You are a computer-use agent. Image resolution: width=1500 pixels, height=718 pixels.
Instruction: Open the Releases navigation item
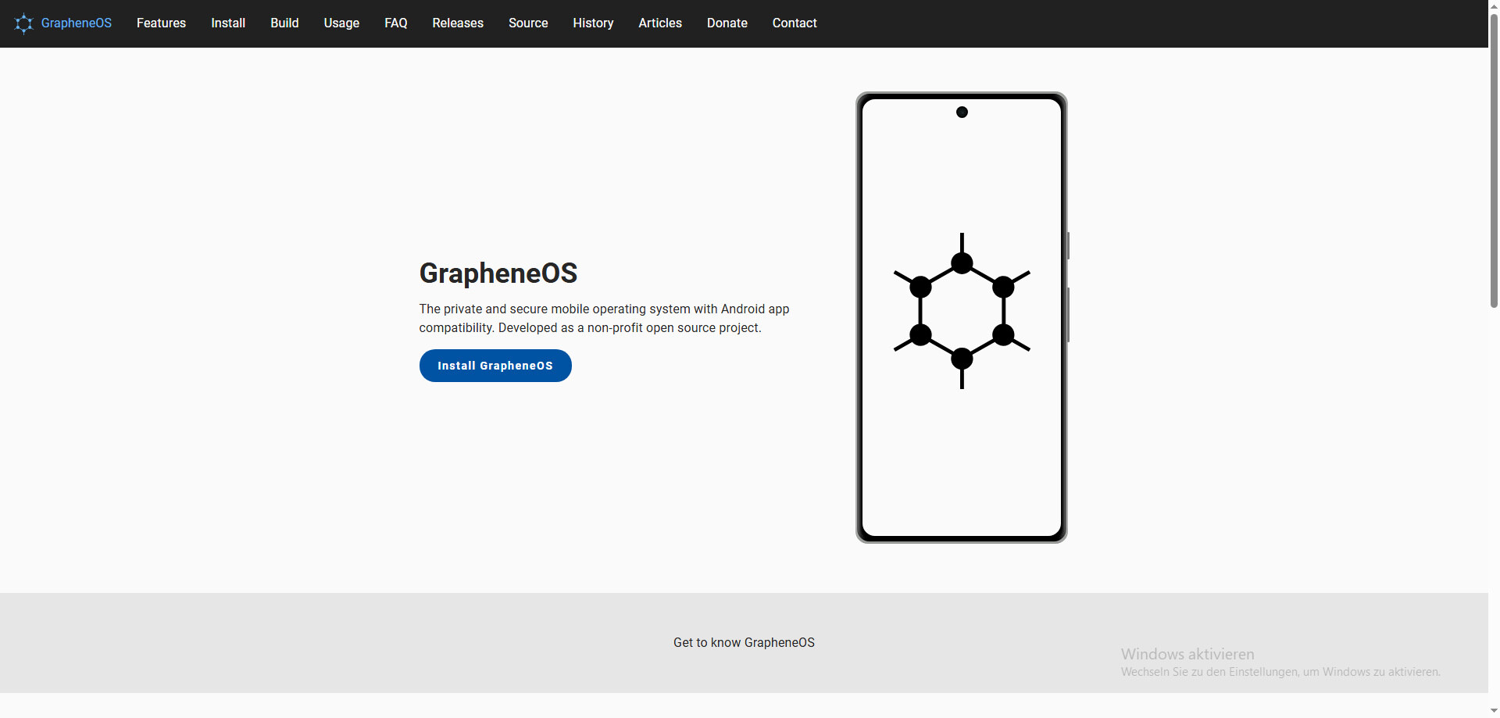(458, 23)
